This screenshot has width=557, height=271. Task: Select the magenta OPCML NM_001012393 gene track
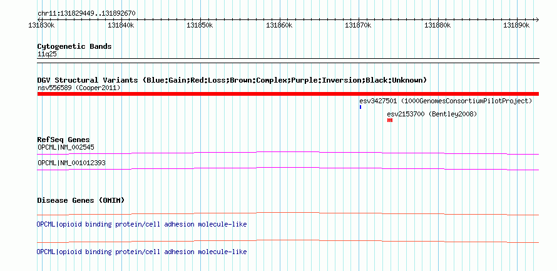point(288,169)
